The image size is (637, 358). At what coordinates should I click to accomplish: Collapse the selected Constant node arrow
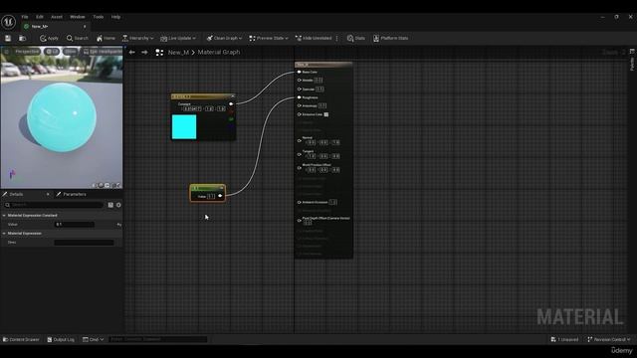click(x=221, y=188)
